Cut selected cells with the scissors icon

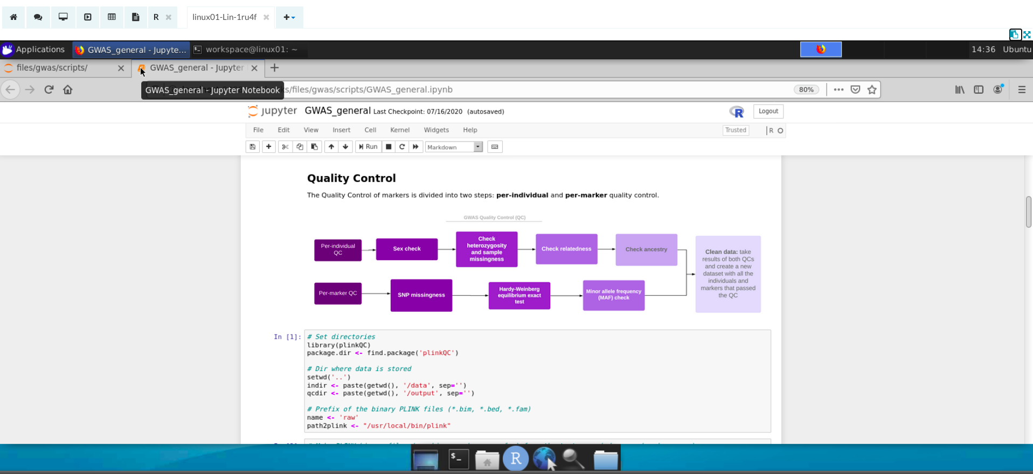point(285,147)
